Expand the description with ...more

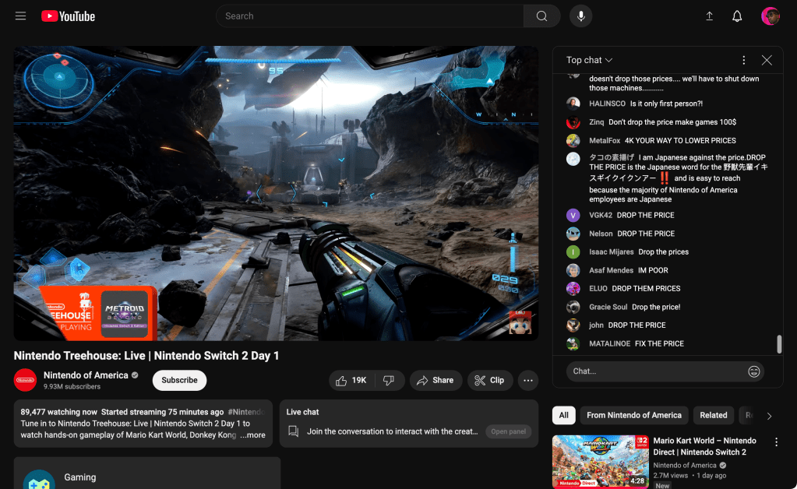252,435
